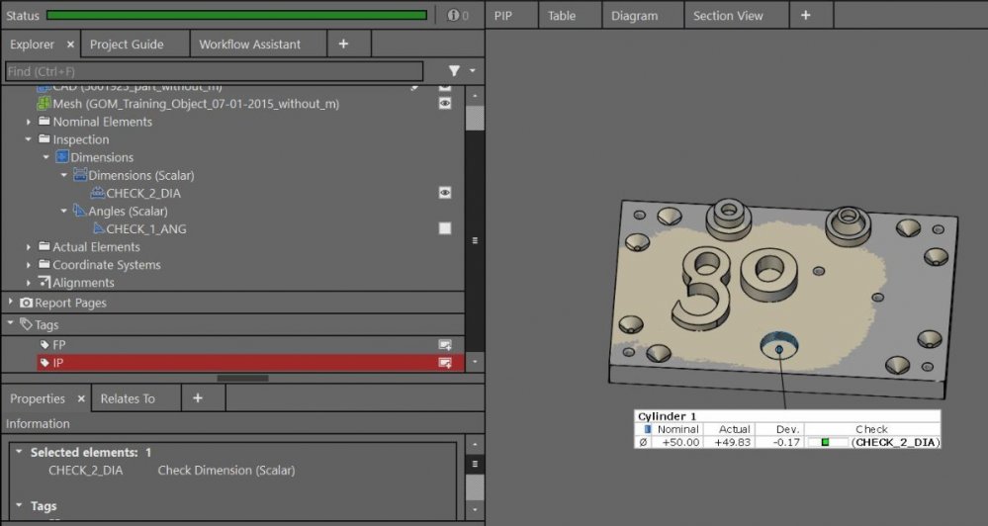Add a new tab in the Explorer panel
Viewport: 988px width, 526px height.
pos(343,44)
